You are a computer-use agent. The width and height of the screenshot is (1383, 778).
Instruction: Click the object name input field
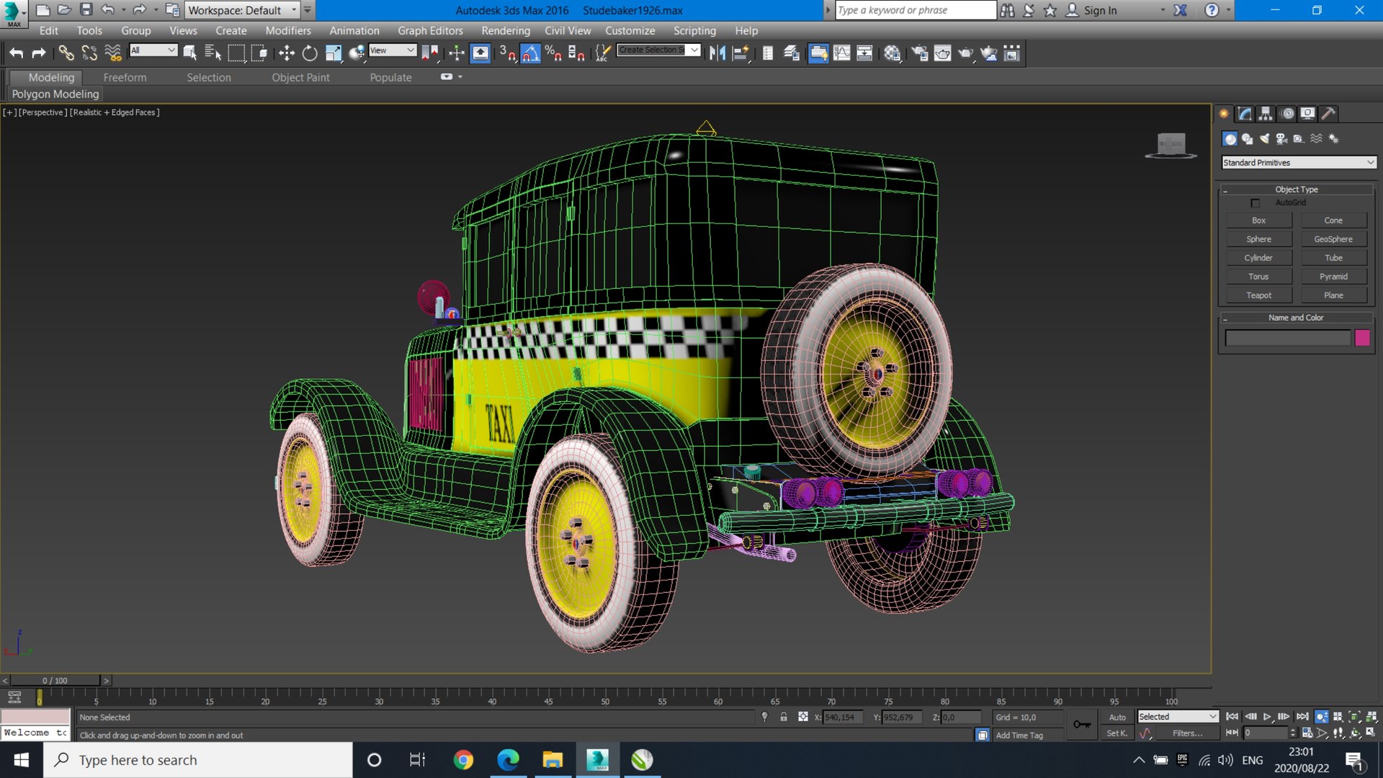[1288, 339]
